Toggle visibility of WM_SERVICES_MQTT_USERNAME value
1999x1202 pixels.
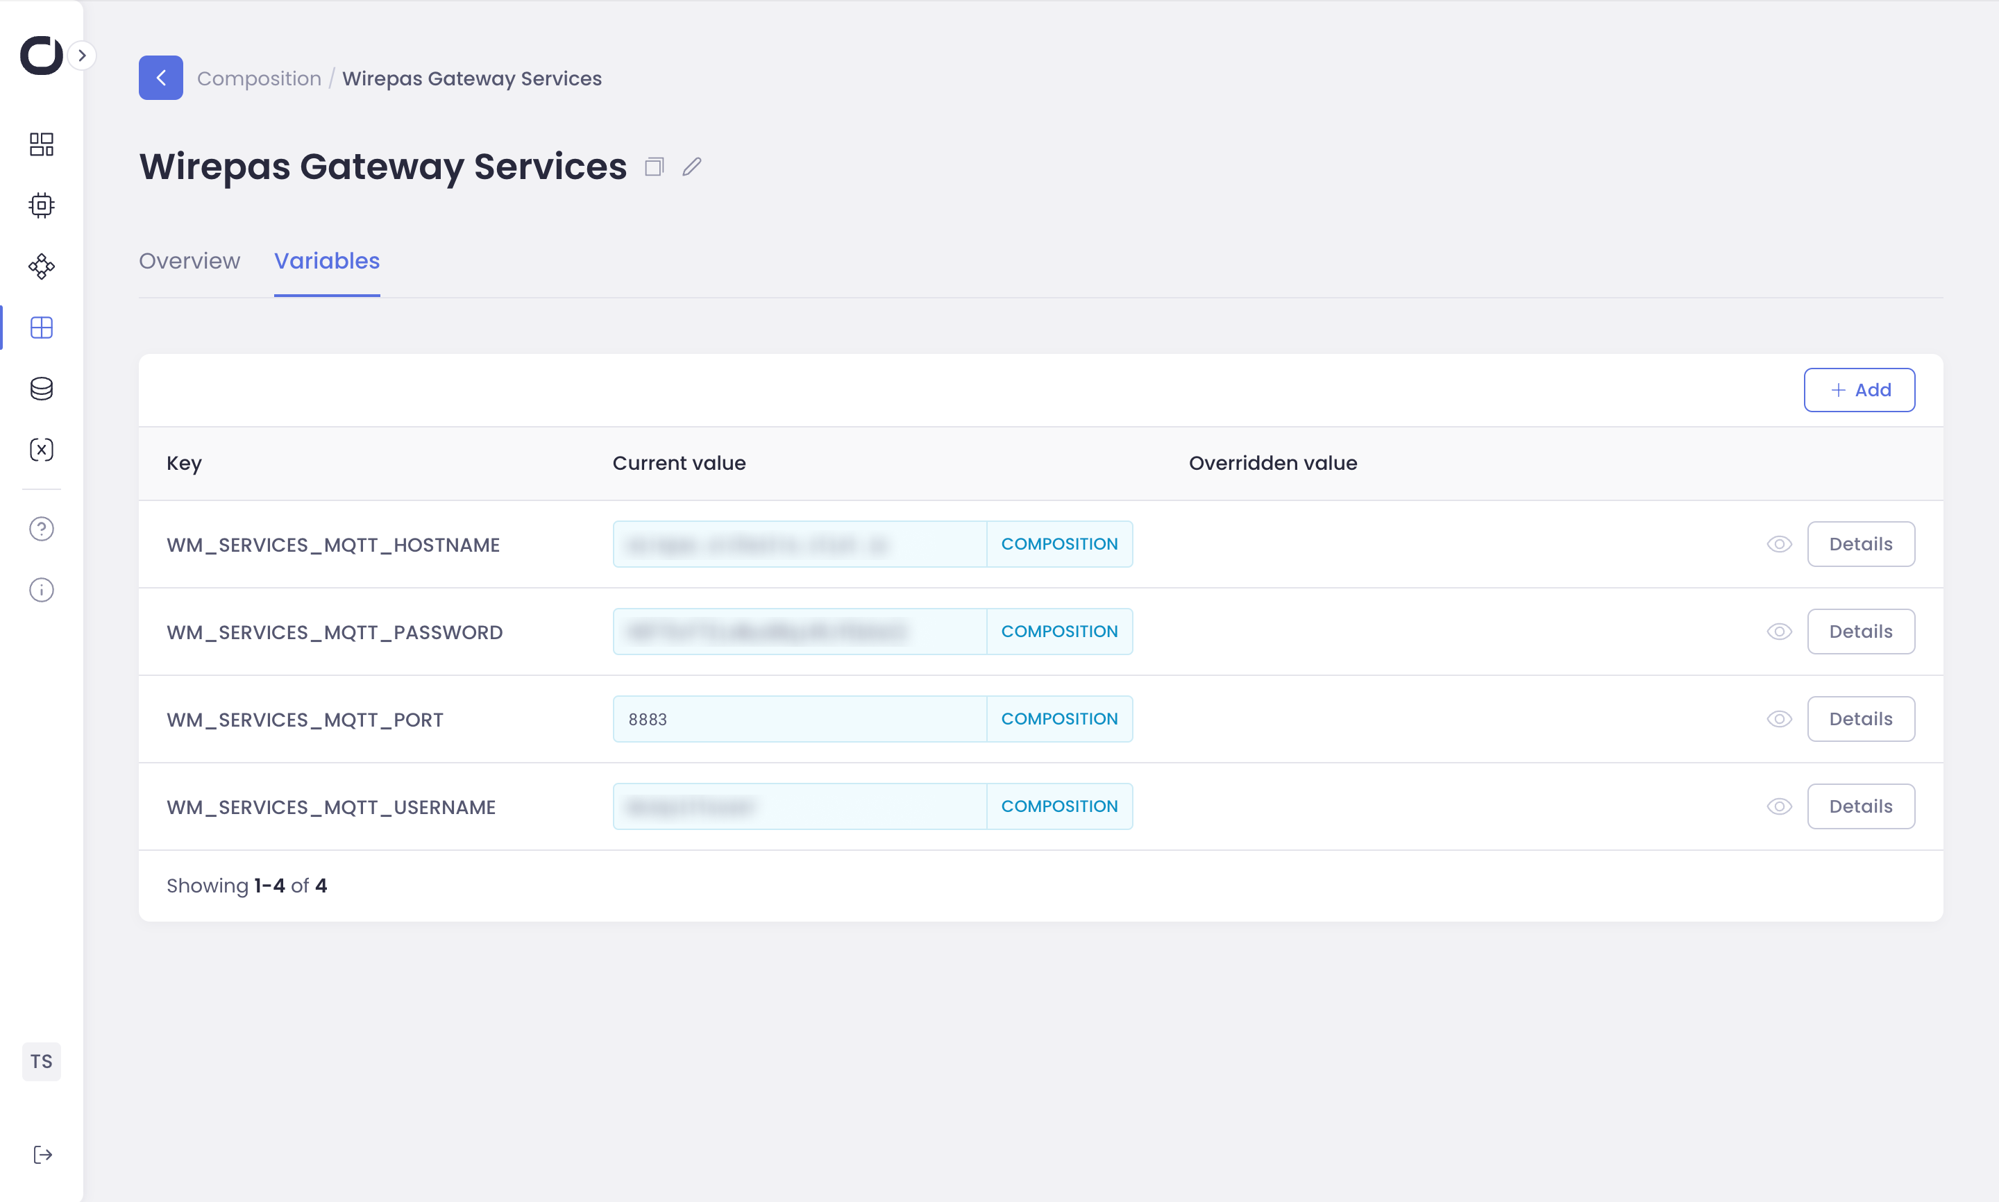(x=1779, y=806)
